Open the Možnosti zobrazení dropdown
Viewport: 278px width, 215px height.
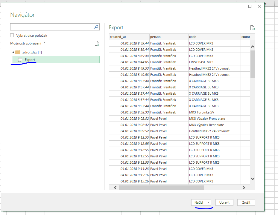coord(28,43)
